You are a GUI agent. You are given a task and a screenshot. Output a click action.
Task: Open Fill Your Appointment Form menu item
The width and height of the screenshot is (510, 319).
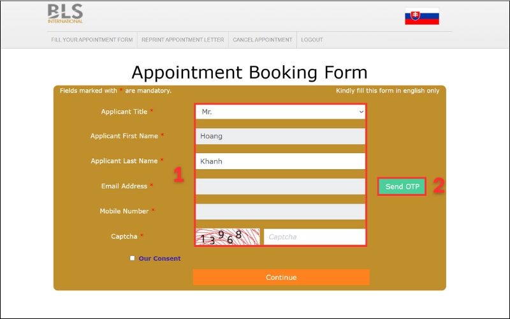tap(92, 40)
